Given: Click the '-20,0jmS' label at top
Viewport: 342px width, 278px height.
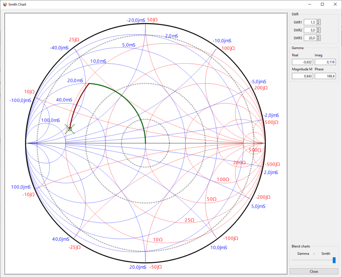Looking at the screenshot, I should pyautogui.click(x=136, y=20).
